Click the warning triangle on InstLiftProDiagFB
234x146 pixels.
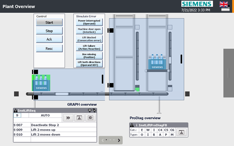[132, 125]
